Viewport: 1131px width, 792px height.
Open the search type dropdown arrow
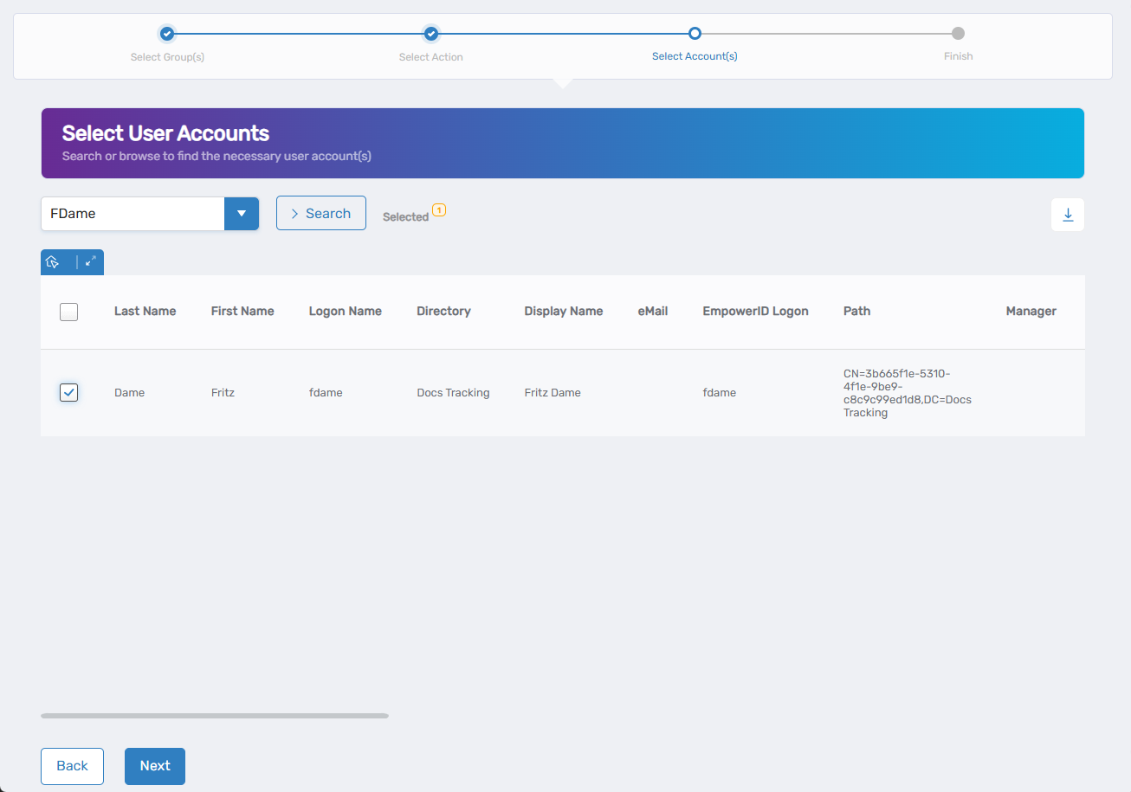pos(242,213)
